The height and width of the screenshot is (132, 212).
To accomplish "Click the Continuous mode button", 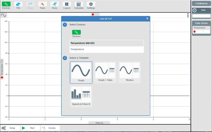I will [x=201, y=4].
